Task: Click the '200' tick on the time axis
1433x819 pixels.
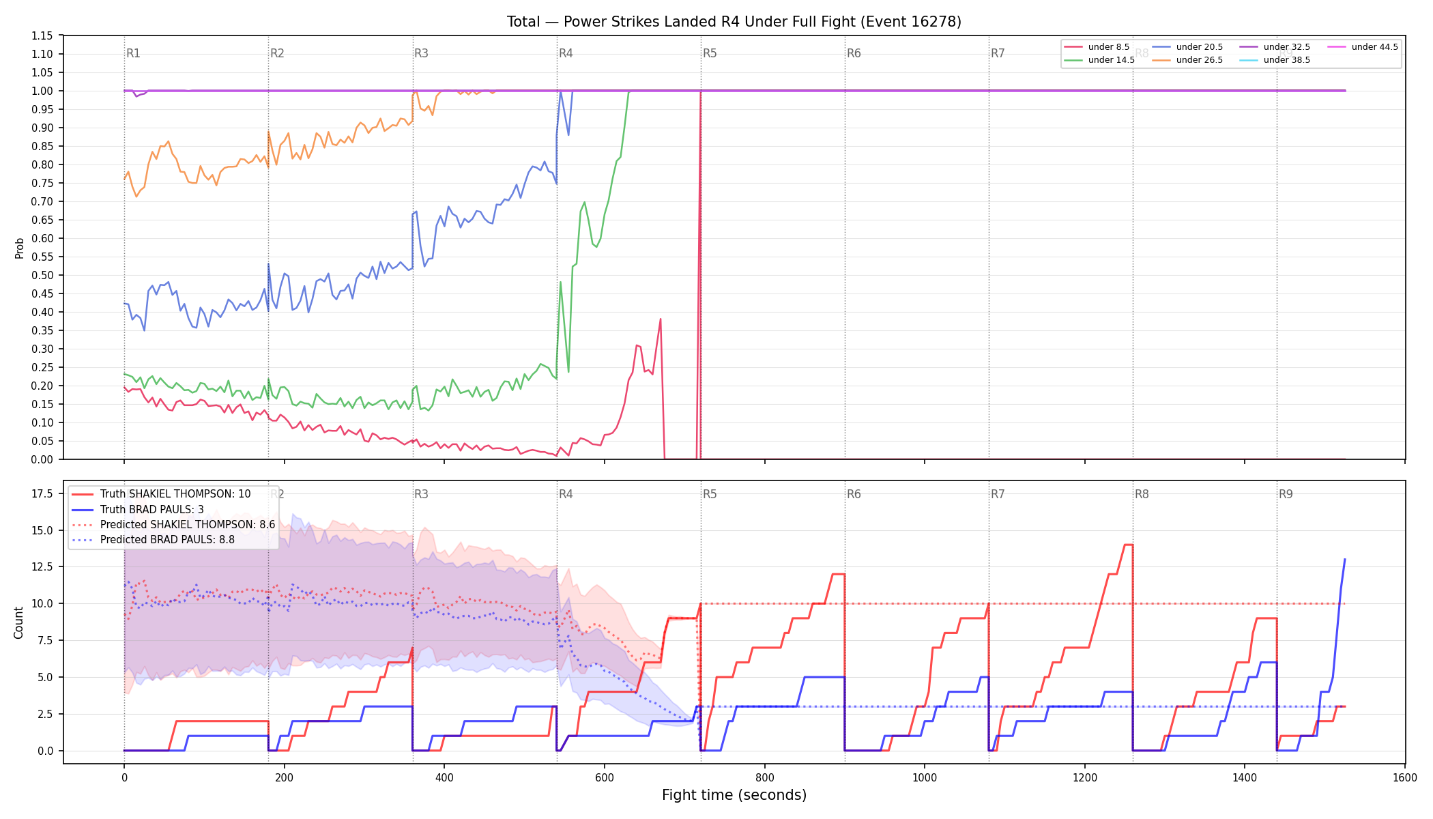Action: pyautogui.click(x=284, y=777)
